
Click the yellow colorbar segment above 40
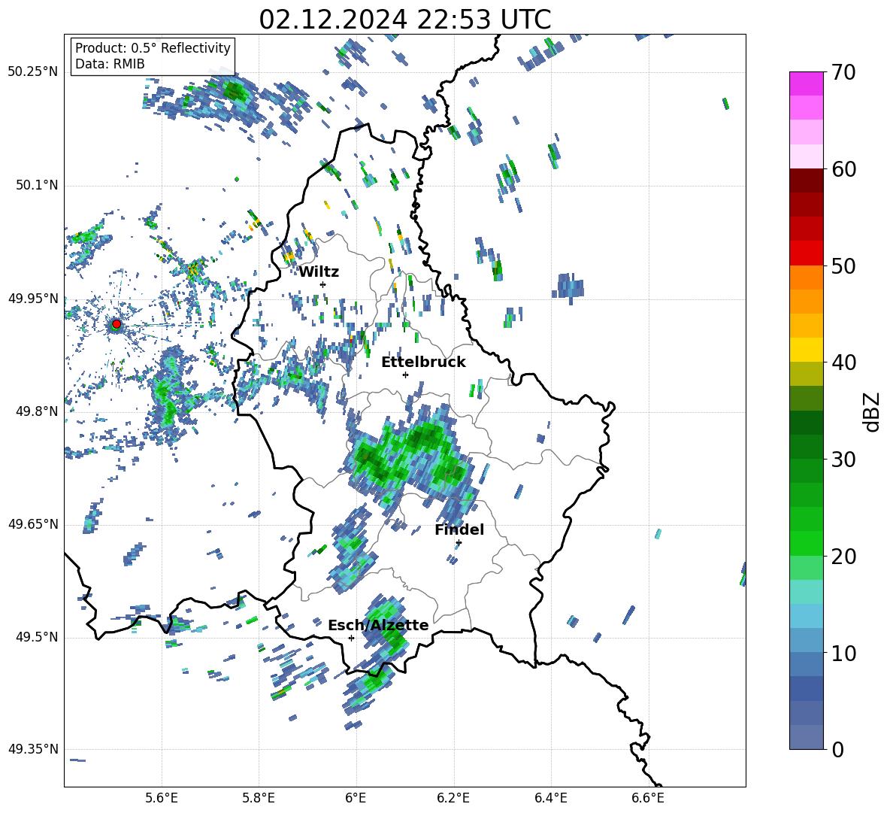tap(806, 350)
